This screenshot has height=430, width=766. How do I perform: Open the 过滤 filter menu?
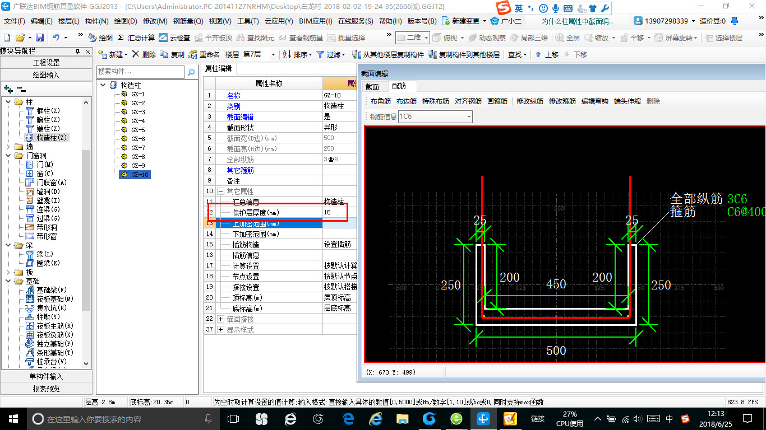[331, 54]
